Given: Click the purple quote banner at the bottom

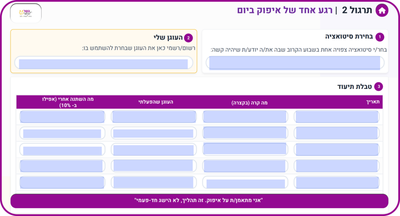Looking at the screenshot, I should click(x=199, y=201).
